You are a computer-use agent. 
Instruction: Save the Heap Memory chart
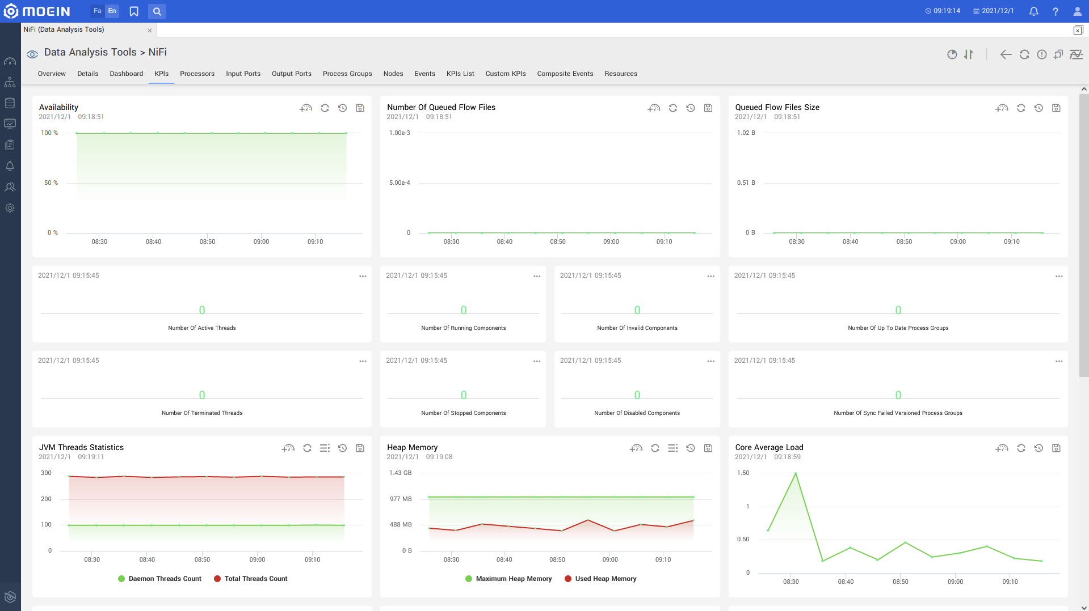708,448
